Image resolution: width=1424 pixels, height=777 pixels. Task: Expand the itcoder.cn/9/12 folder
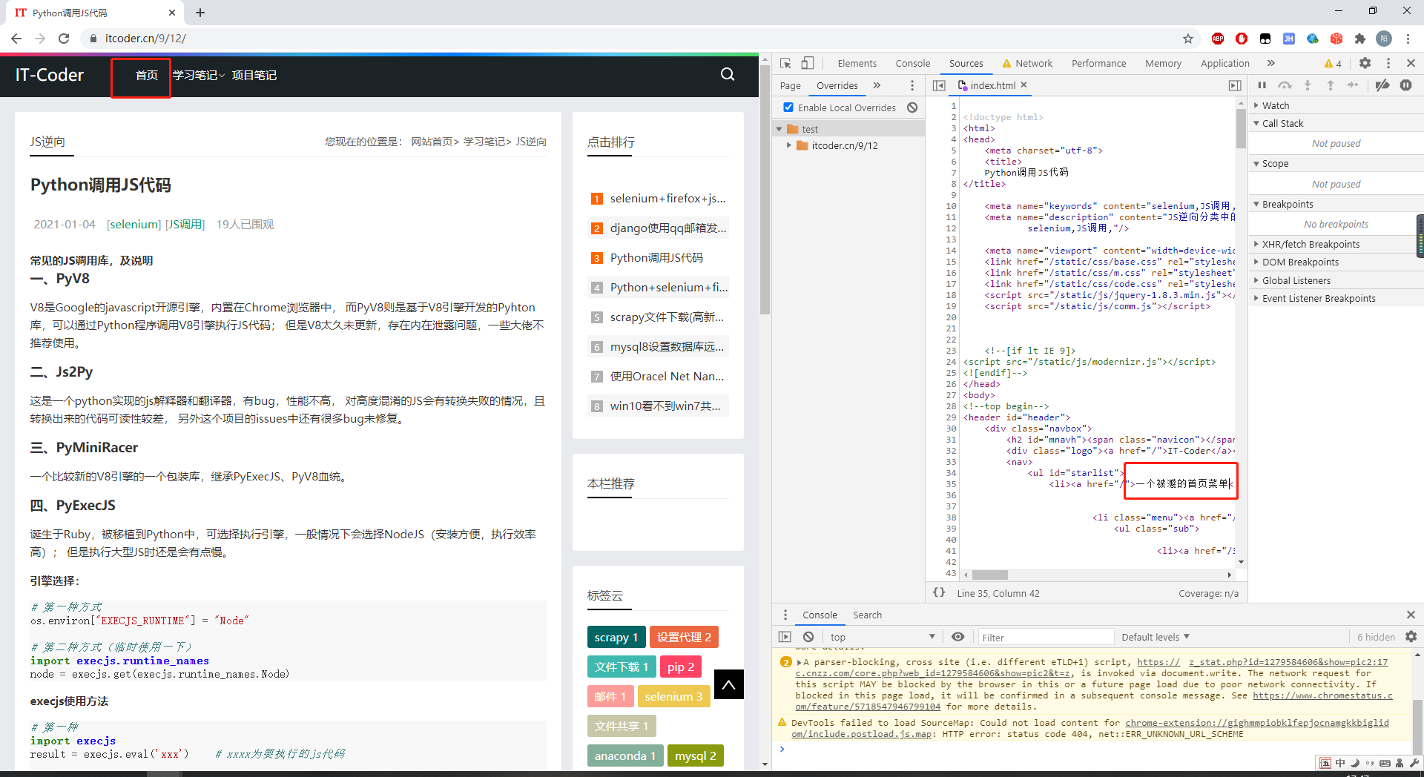(x=789, y=145)
